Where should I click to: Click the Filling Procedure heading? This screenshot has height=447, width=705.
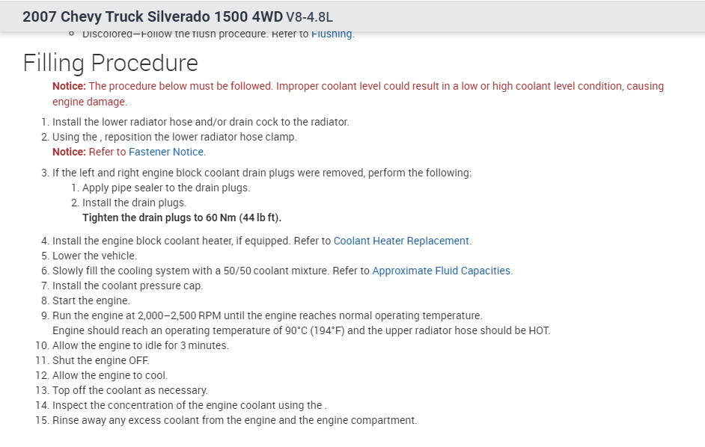click(x=111, y=63)
